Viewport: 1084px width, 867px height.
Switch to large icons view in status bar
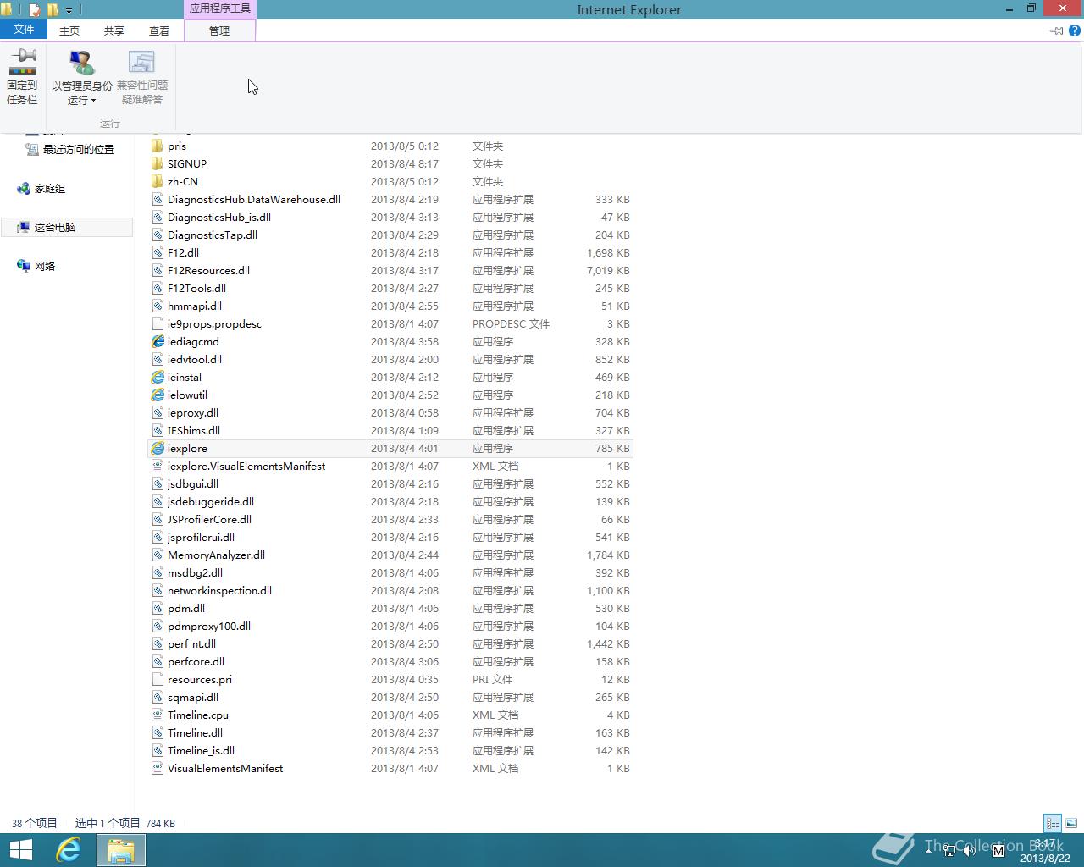1071,823
